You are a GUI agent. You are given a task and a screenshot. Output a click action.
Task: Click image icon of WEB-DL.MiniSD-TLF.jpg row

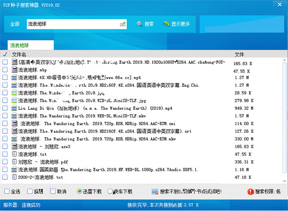tap(14, 101)
